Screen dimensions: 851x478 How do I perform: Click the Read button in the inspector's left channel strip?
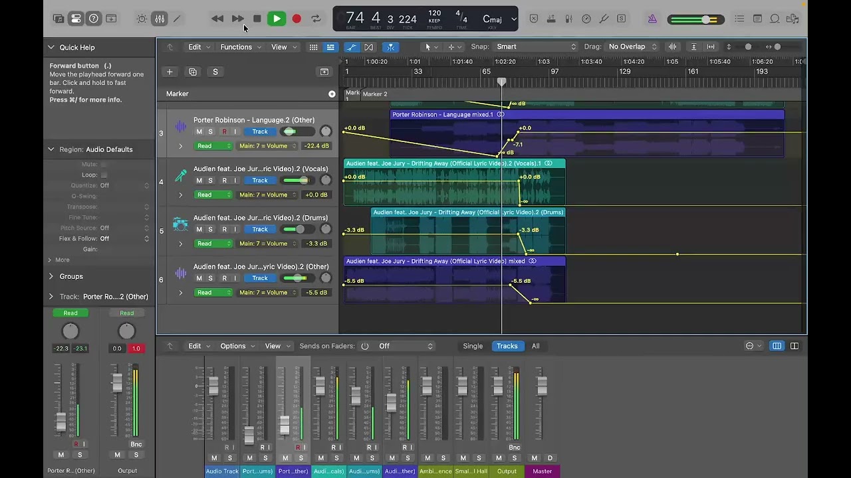70,313
